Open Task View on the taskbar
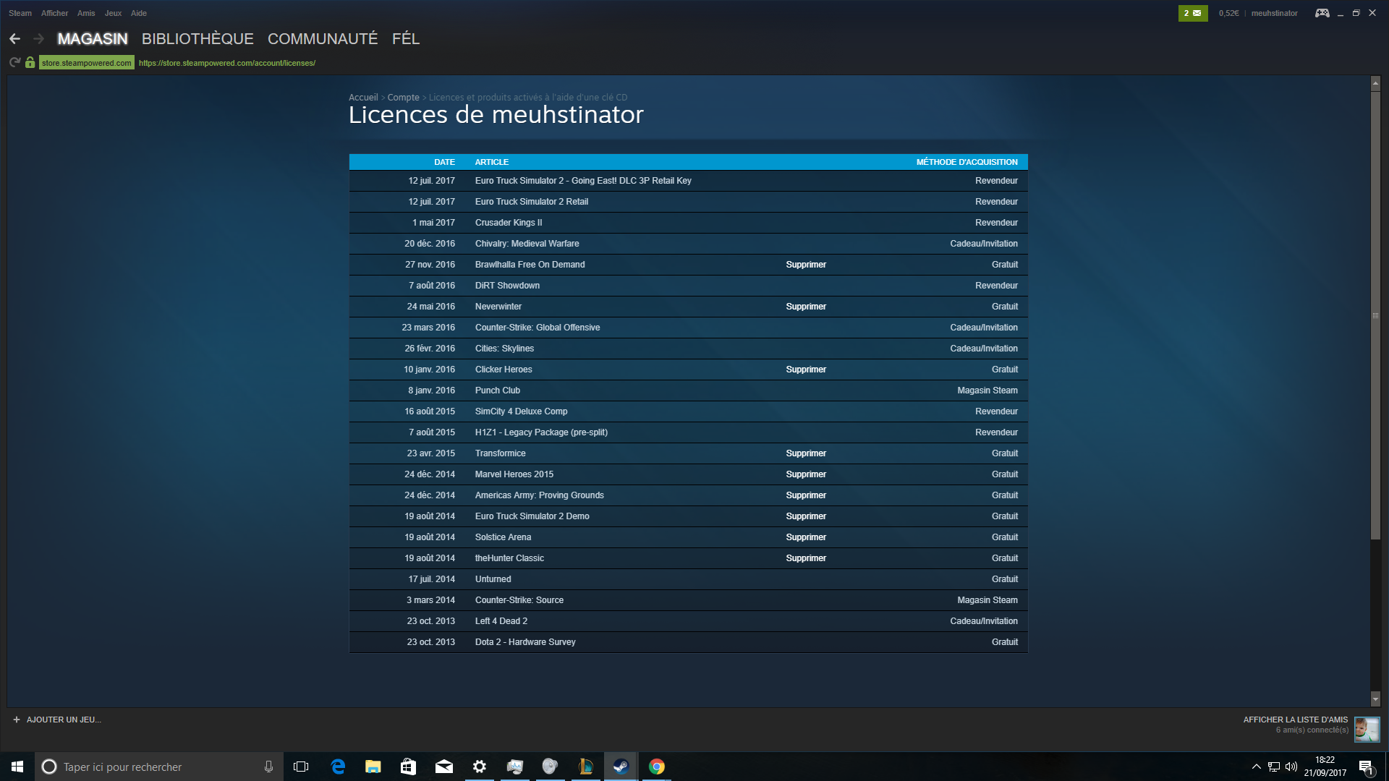This screenshot has width=1389, height=781. pos(301,767)
